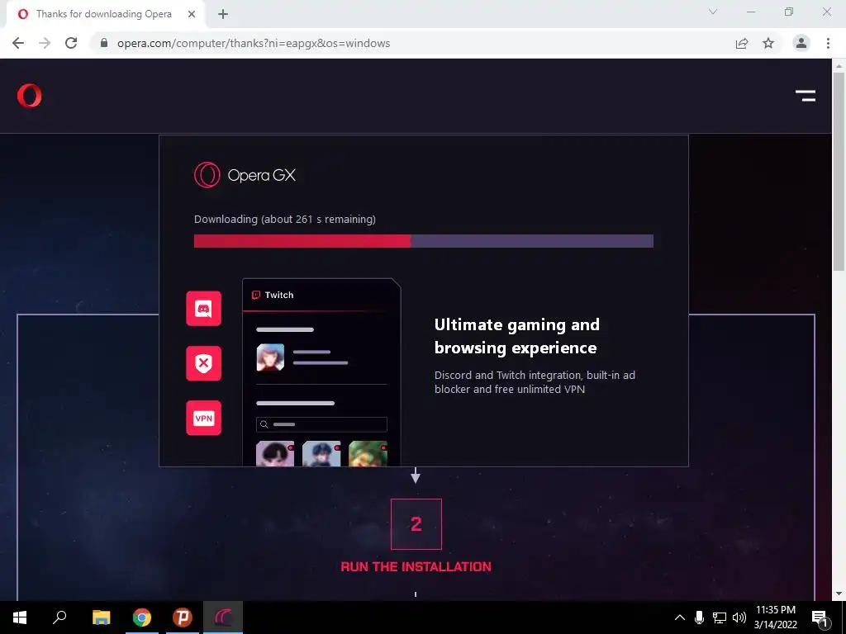Open network status tray icon

[720, 617]
